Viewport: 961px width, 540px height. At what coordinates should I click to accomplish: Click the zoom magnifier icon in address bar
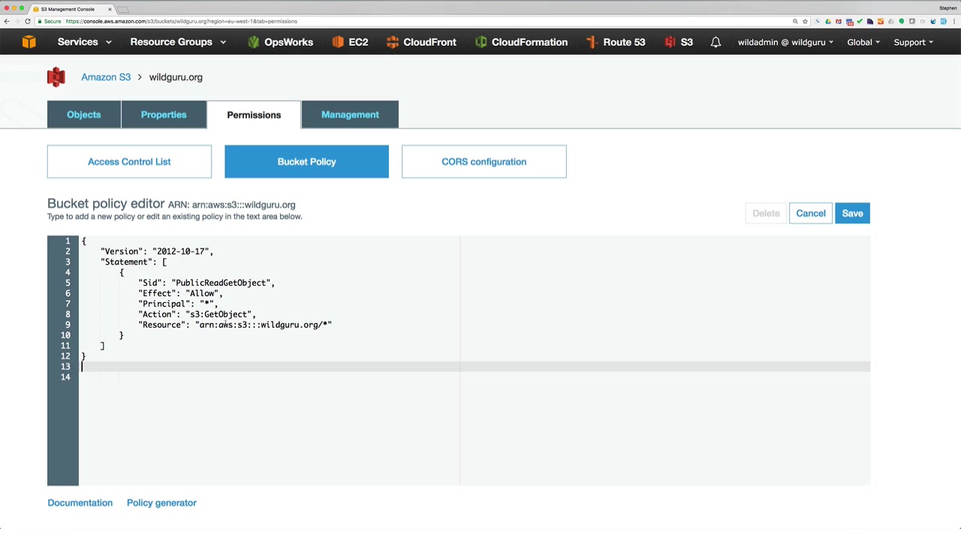[x=795, y=21]
